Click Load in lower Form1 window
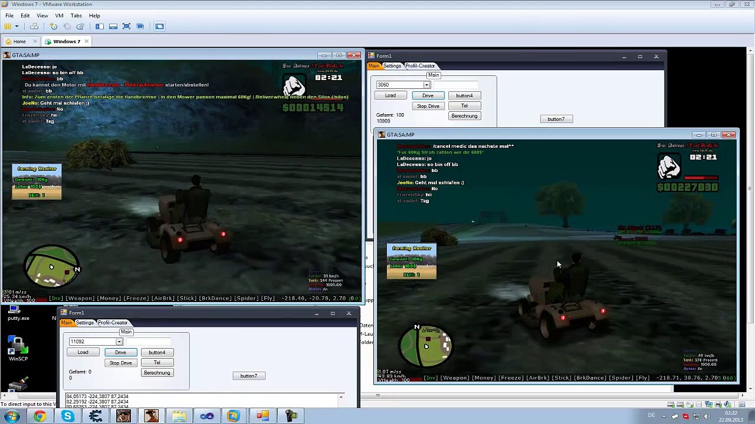Viewport: 755px width, 424px height. 83,352
